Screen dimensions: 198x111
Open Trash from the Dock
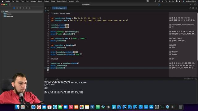[181, 107]
